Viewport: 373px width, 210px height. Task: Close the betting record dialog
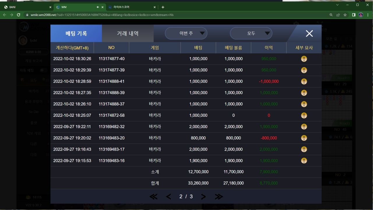coord(309,33)
